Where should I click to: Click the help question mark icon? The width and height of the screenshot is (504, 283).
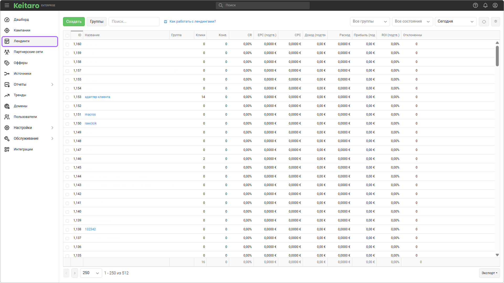click(x=475, y=5)
